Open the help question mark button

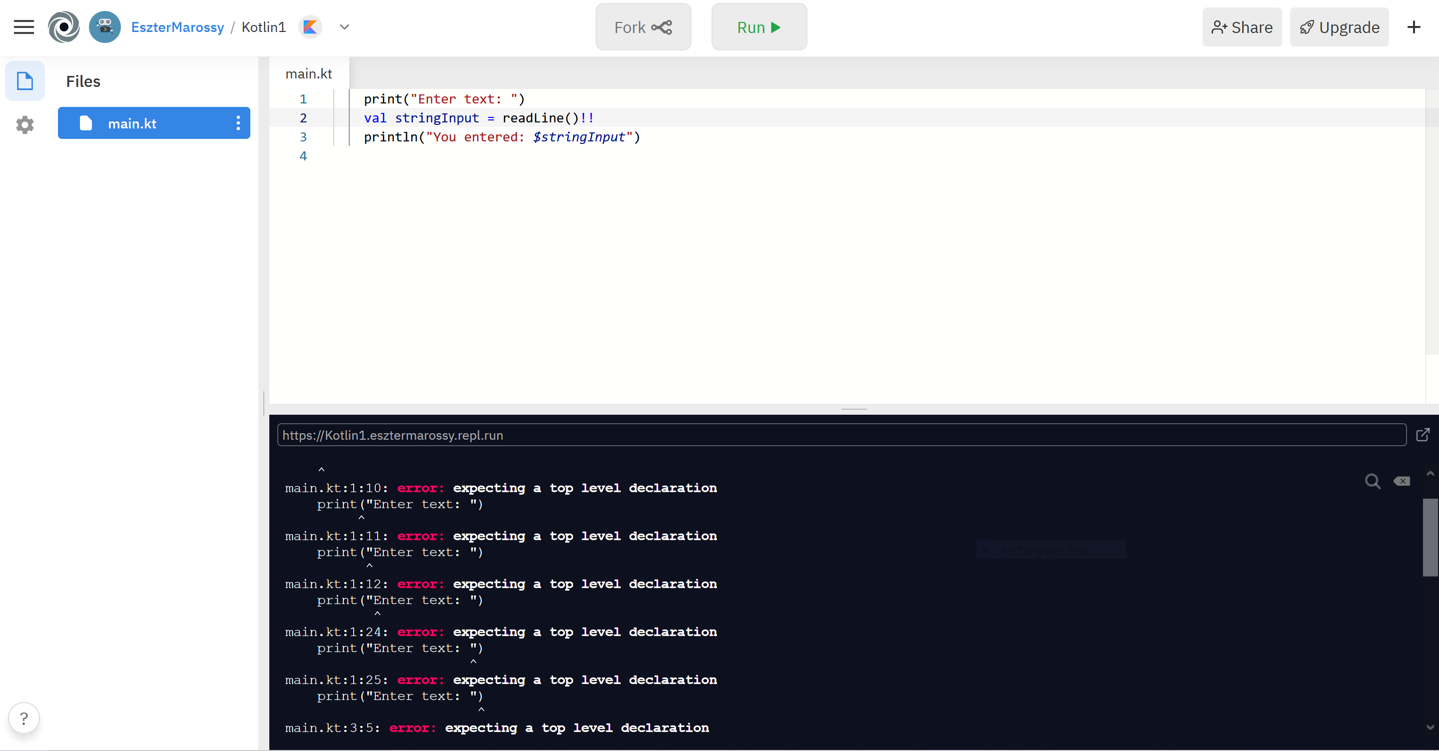tap(24, 719)
